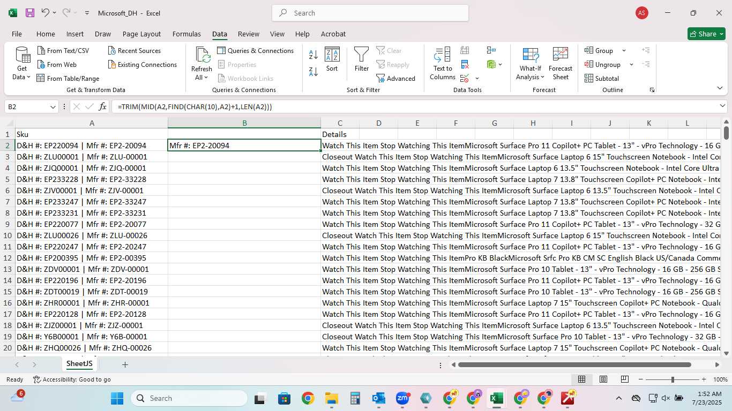
Task: Open the Ungroup dropdown arrow
Action: [x=631, y=65]
